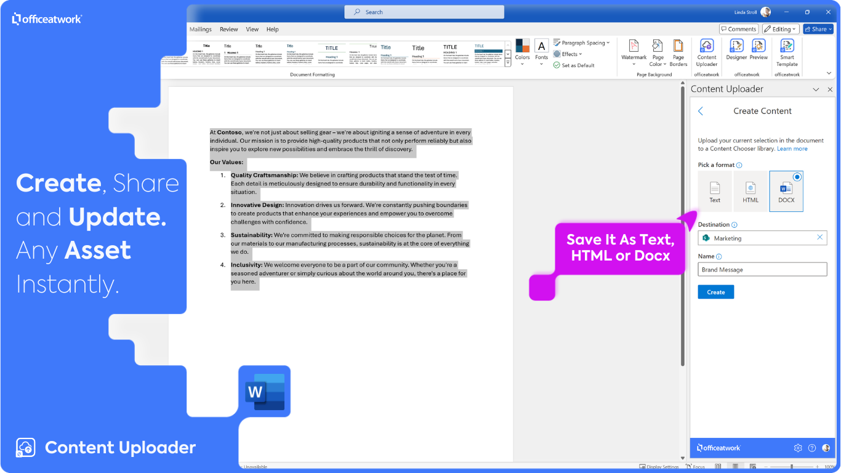Click the help question mark in pane footer
The image size is (841, 473).
click(x=812, y=448)
